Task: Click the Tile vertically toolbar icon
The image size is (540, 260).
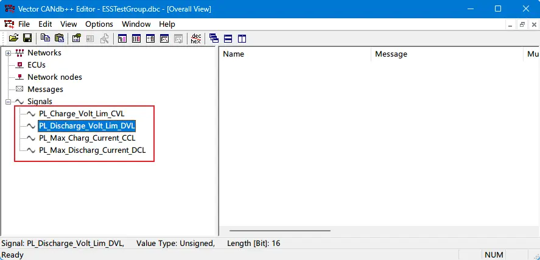Action: pos(242,38)
